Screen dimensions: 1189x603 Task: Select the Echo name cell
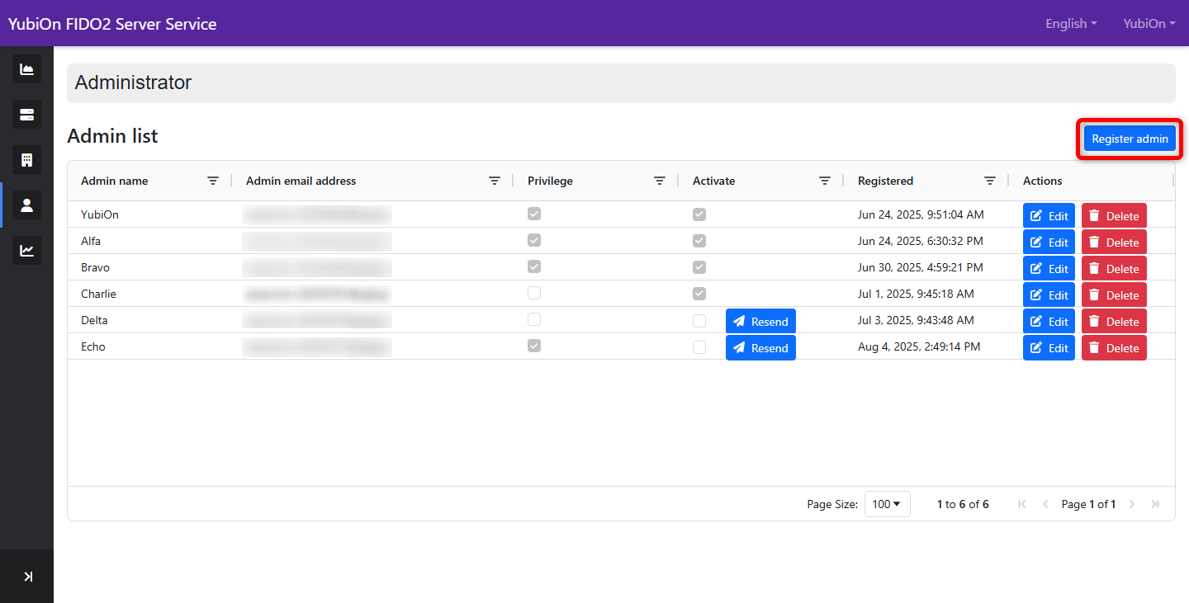[x=93, y=346]
